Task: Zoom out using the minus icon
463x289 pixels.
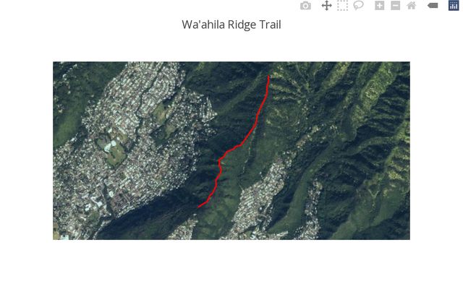Action: tap(396, 6)
